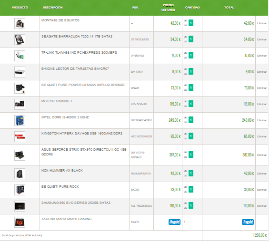Image resolution: width=270 pixels, height=242 pixels.
Task: Increase quantity of Seagate Barracuda
Action: click(x=185, y=37)
